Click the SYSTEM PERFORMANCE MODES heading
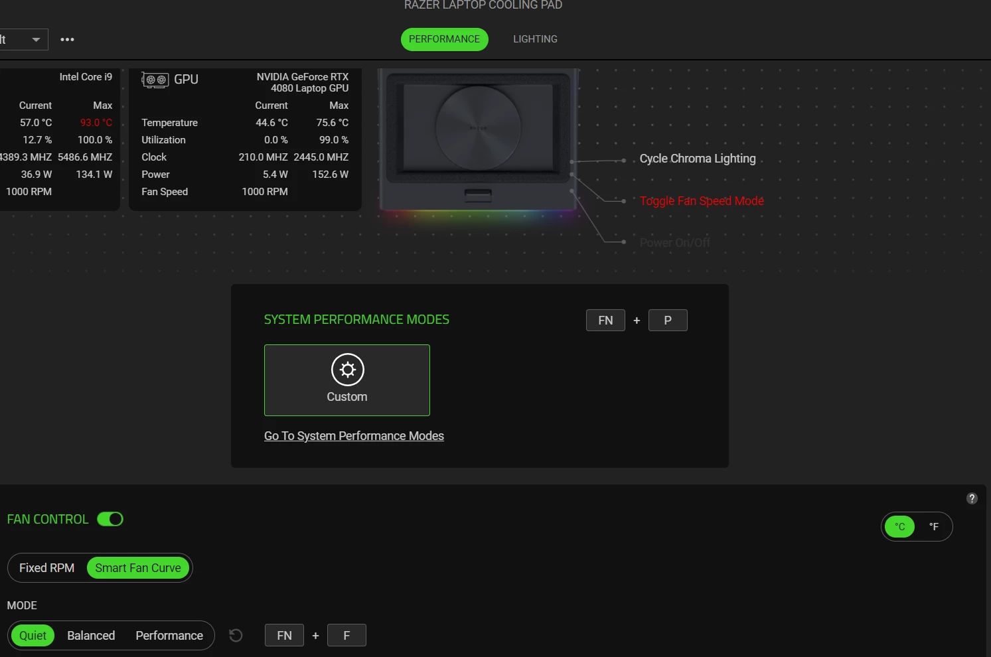991x657 pixels. (x=356, y=320)
